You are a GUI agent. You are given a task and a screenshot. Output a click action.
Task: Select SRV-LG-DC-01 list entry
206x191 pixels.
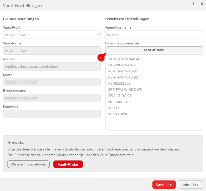click(120, 95)
